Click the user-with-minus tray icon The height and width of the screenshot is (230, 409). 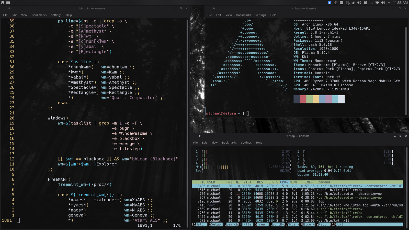(x=348, y=3)
